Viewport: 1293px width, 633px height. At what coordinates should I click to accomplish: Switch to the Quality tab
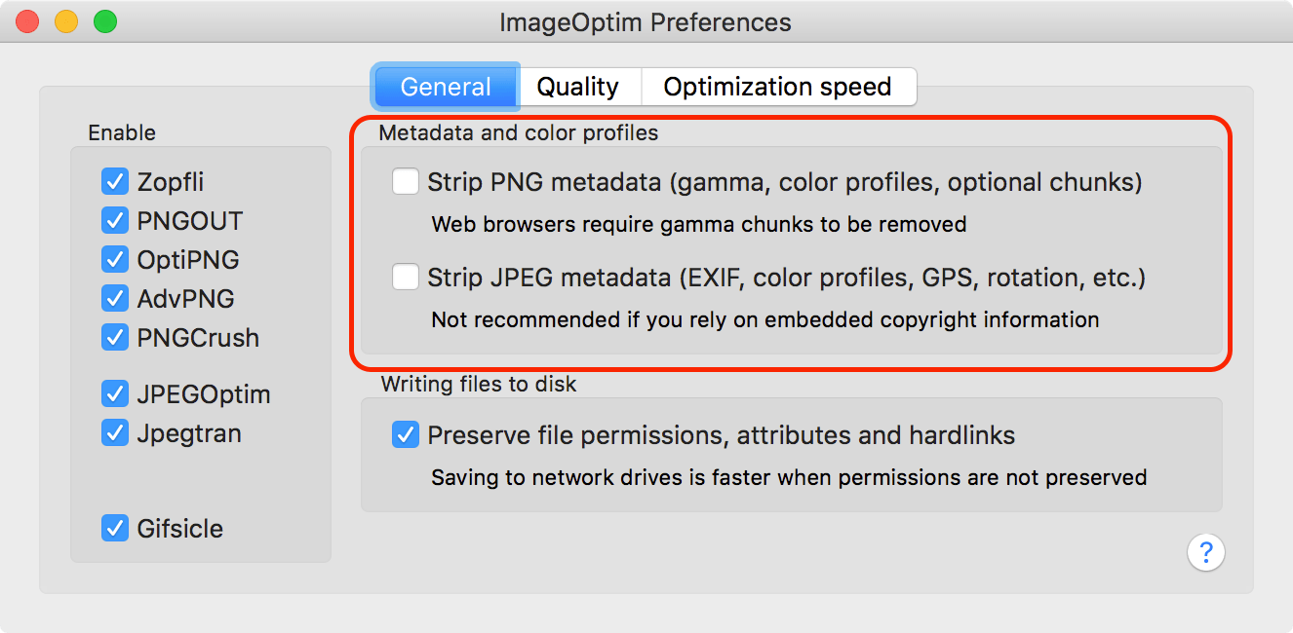(577, 87)
